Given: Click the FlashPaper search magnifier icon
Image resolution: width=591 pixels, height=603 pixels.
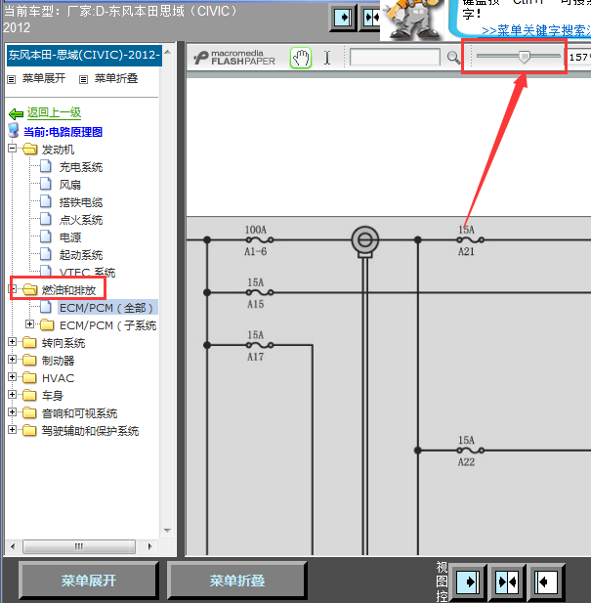Looking at the screenshot, I should pyautogui.click(x=453, y=58).
